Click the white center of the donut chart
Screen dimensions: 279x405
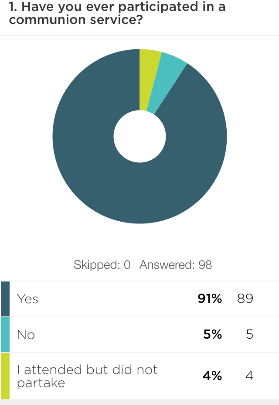tap(139, 136)
